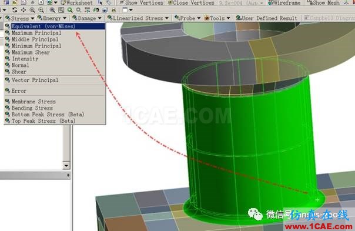Select the Pan view tool icon
The width and height of the screenshot is (355, 231).
click(24, 10)
